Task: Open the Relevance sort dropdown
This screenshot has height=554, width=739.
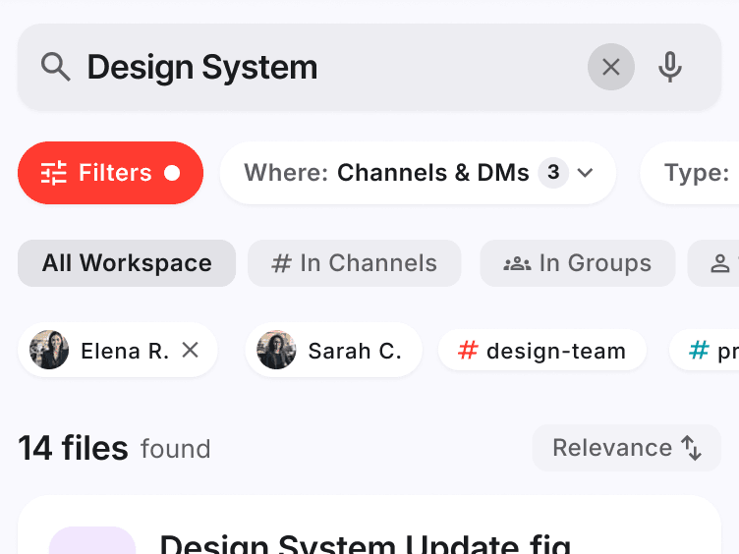Action: pyautogui.click(x=627, y=448)
